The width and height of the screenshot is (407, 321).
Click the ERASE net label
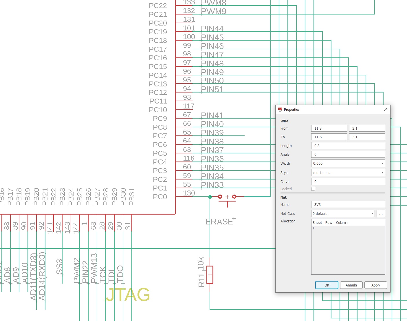click(x=220, y=221)
